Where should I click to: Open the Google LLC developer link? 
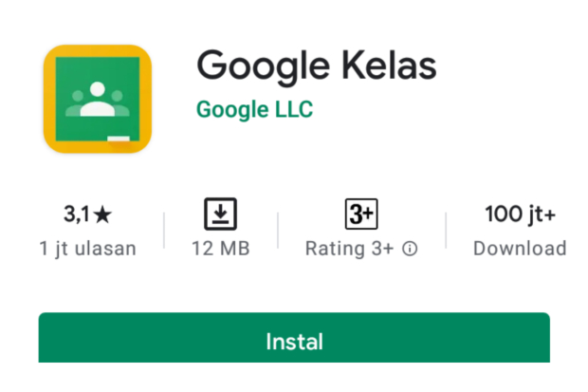pyautogui.click(x=254, y=110)
